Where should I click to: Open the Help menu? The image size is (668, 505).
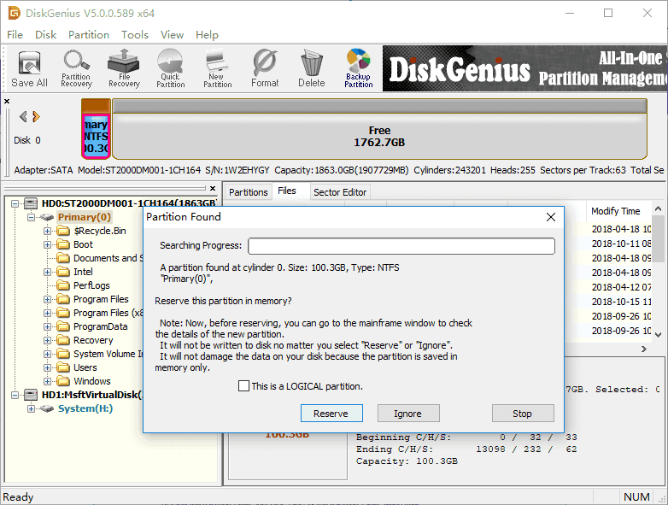point(207,34)
